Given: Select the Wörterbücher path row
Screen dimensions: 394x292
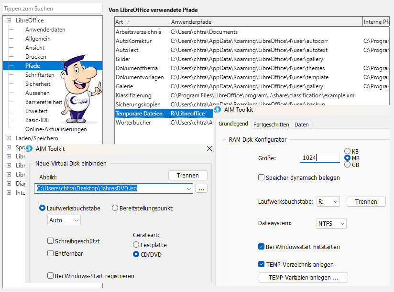Looking at the screenshot, I should tap(164, 123).
